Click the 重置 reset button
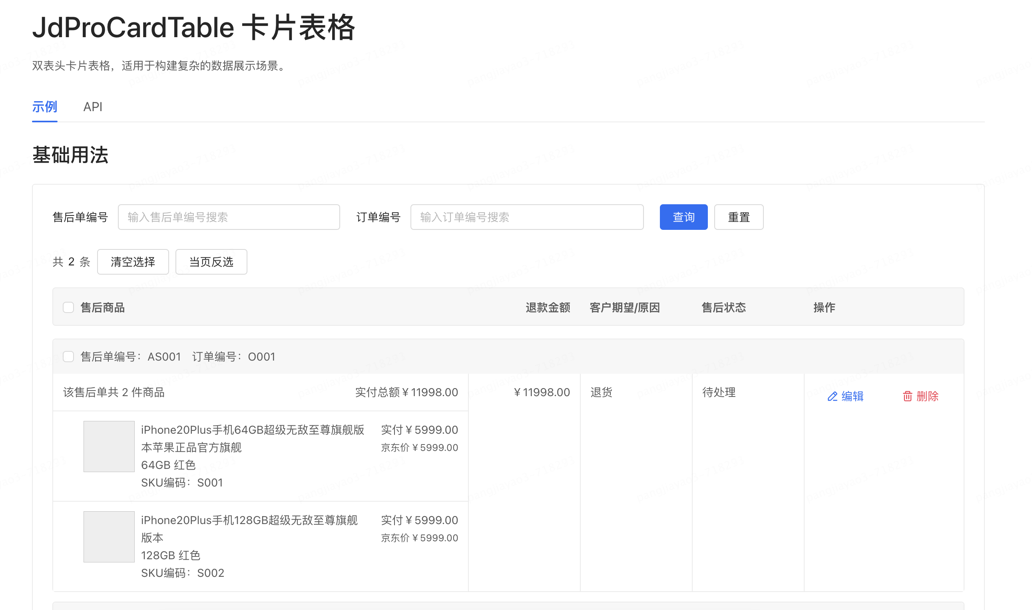1032x610 pixels. pyautogui.click(x=739, y=217)
